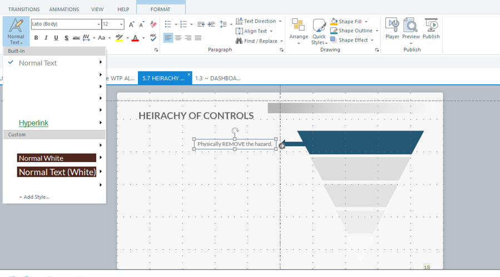The height and width of the screenshot is (277, 500).
Task: Click the Clear Formatting eraser icon
Action: [x=154, y=24]
